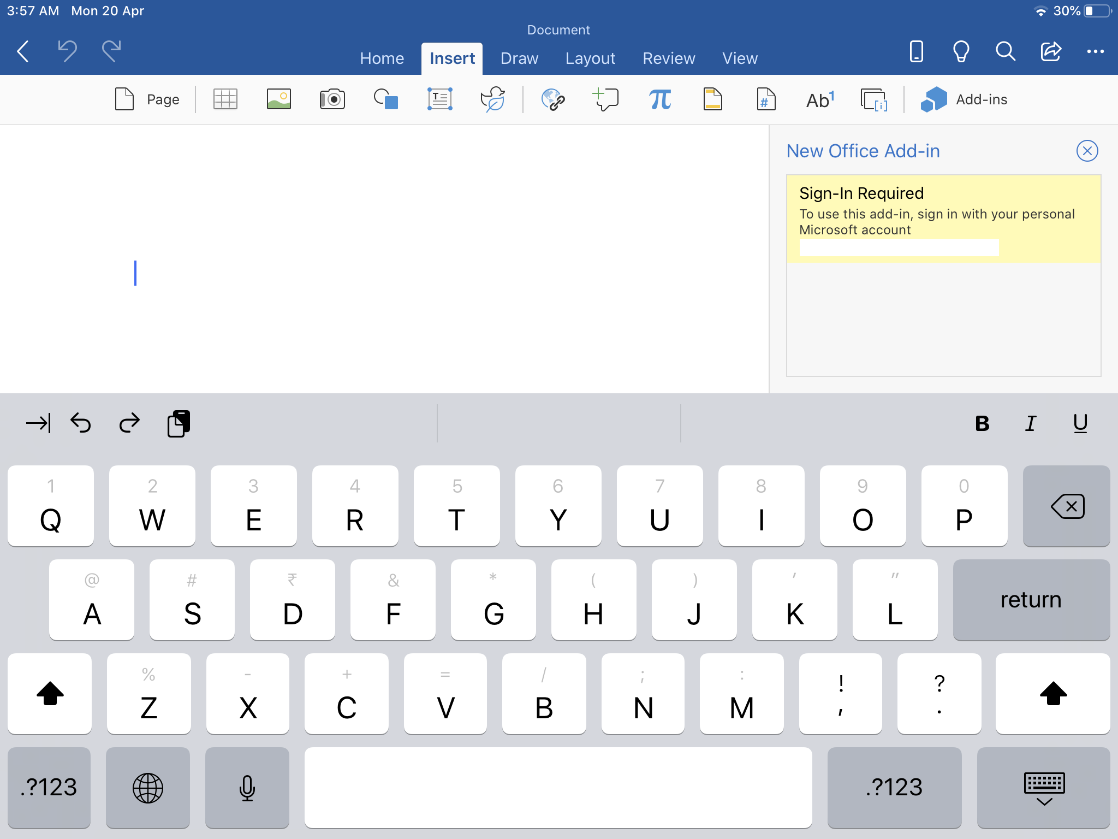Insert a footnote using Ab1 icon

click(x=820, y=99)
